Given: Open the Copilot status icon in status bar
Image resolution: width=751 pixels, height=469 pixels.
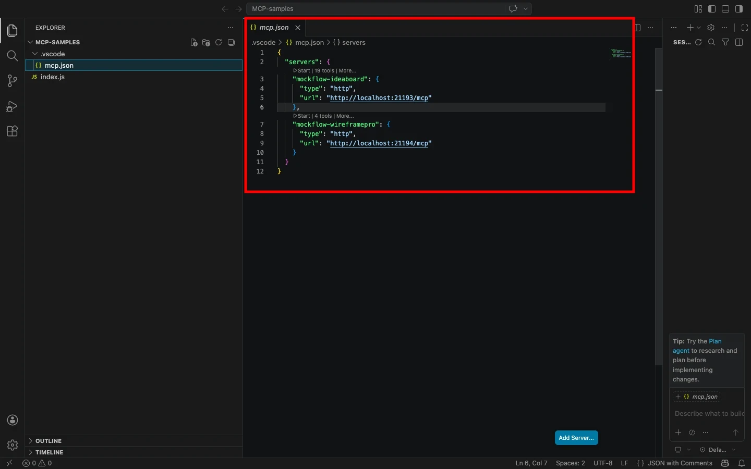Looking at the screenshot, I should click(x=725, y=463).
